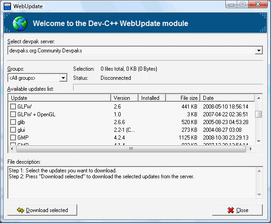
Task: Click '0 files total, 0 KB (0 Bytes)' text
Action: [129, 69]
